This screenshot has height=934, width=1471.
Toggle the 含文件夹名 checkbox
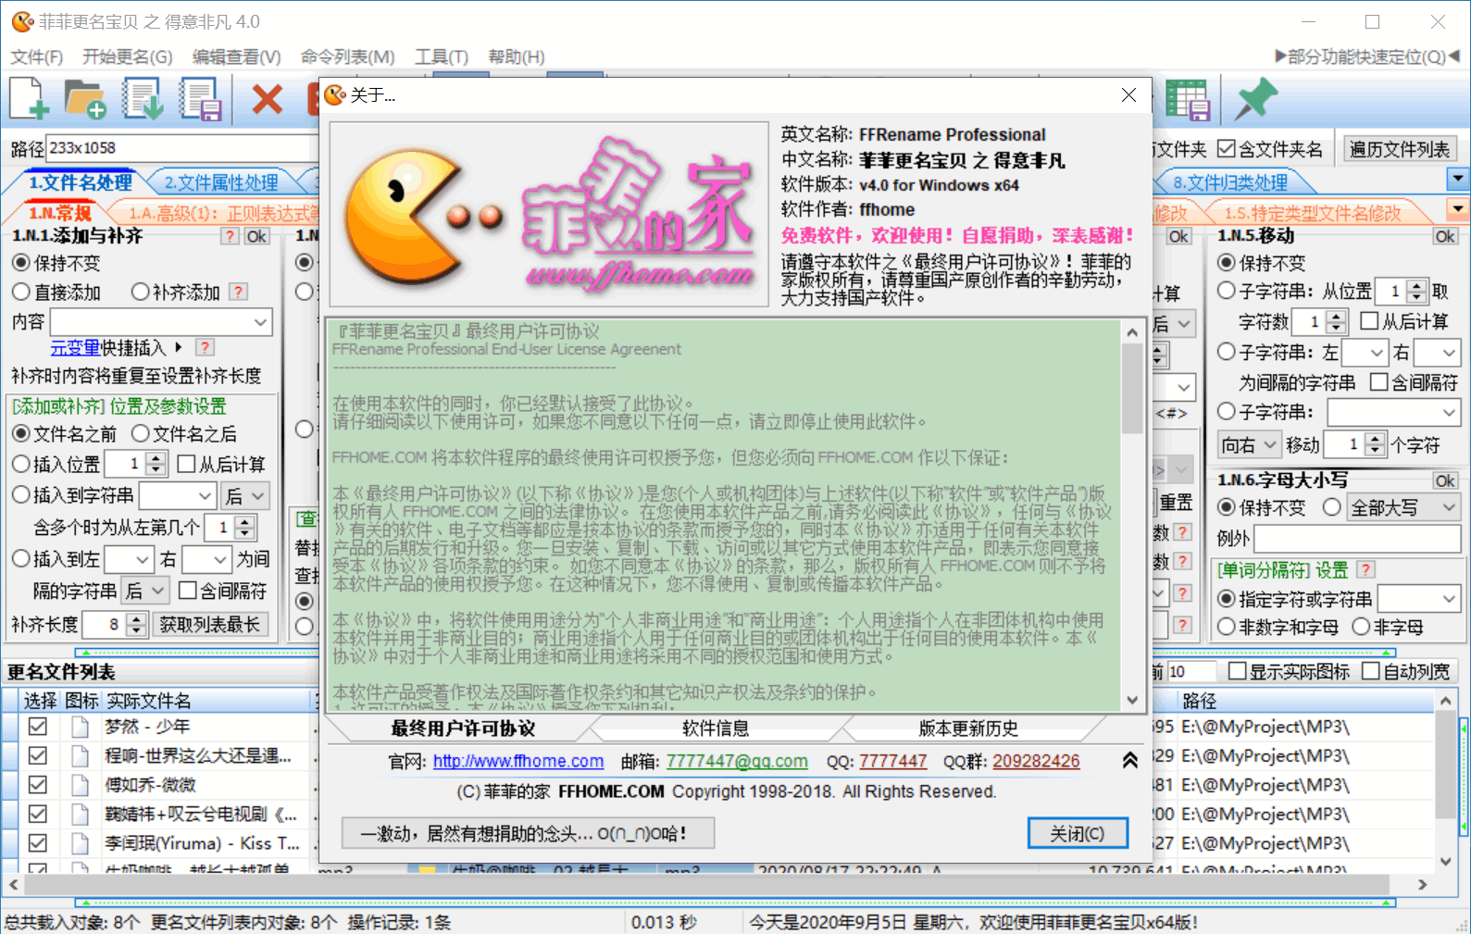tap(1227, 149)
